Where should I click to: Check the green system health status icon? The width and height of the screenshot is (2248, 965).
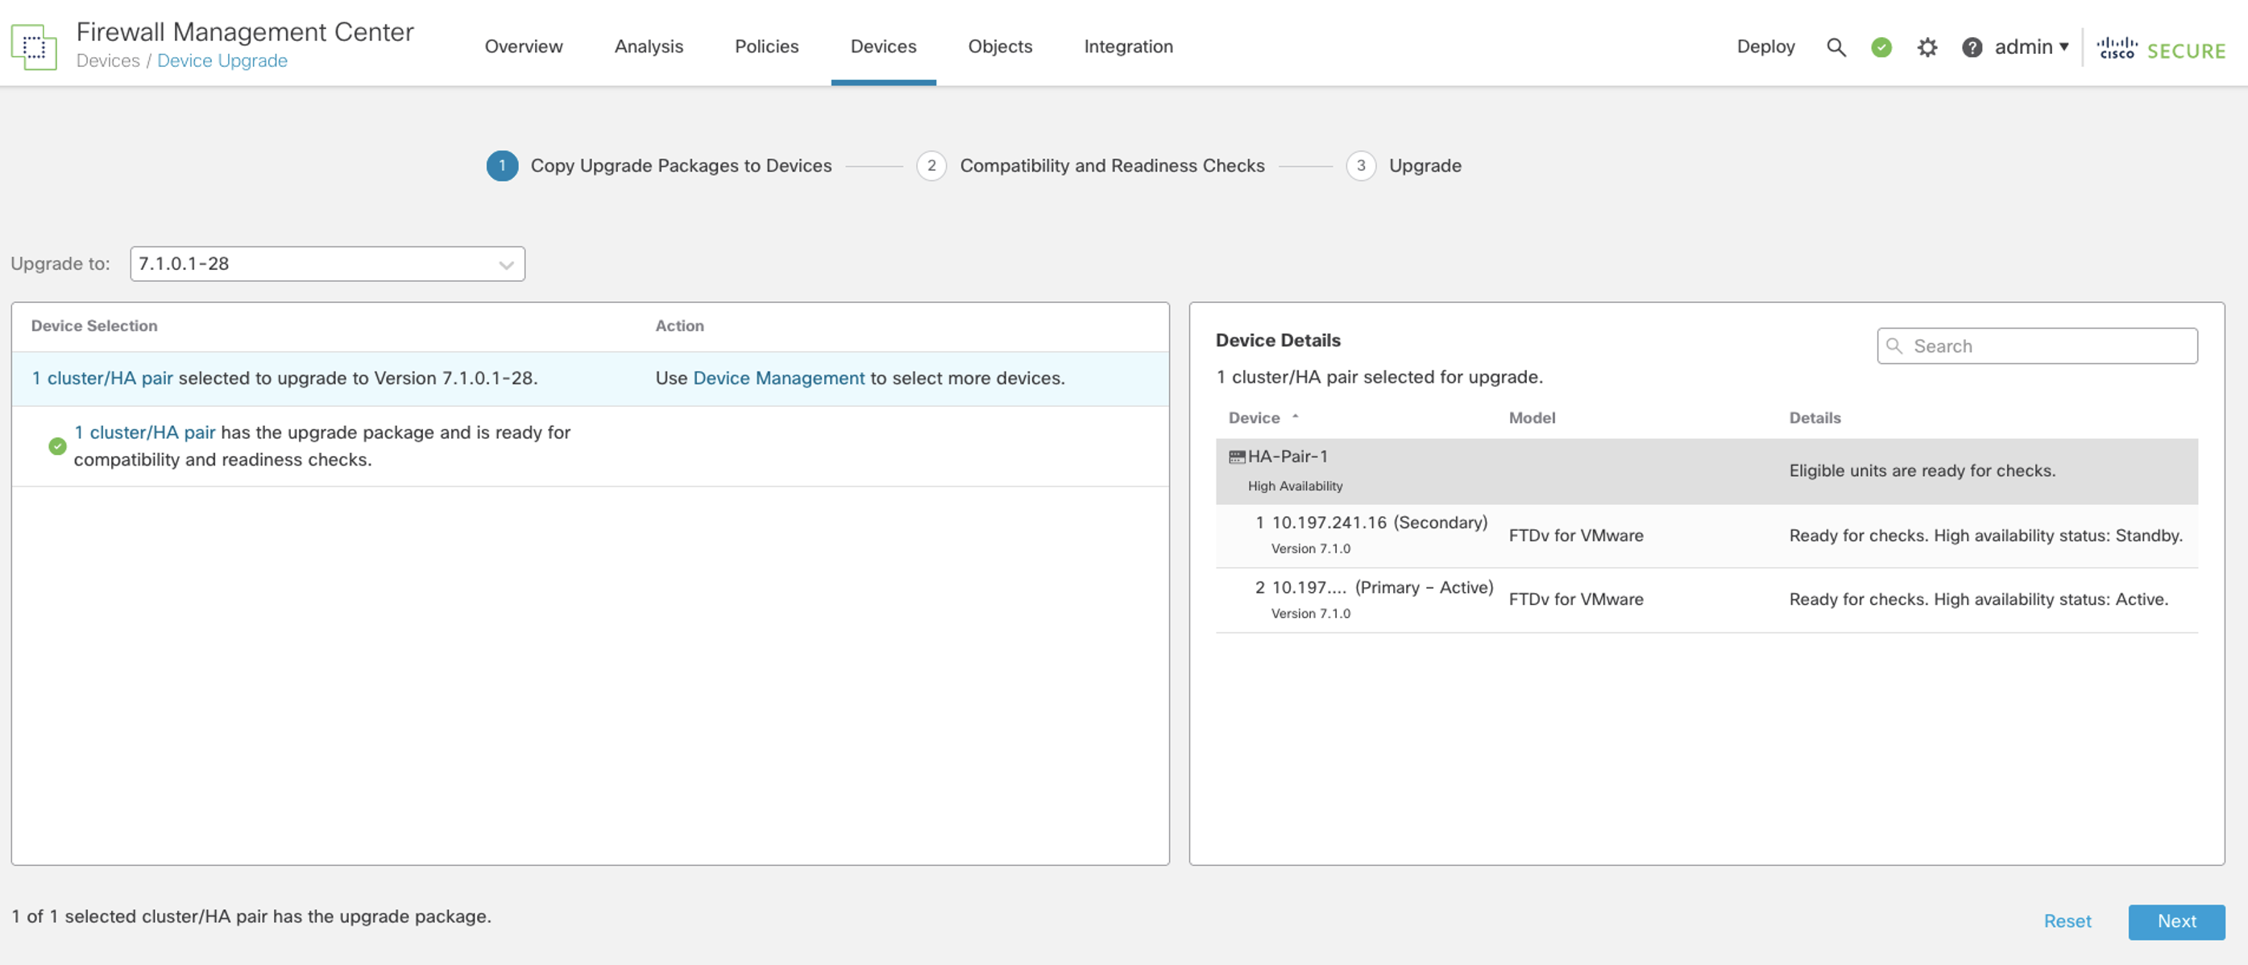[1881, 47]
